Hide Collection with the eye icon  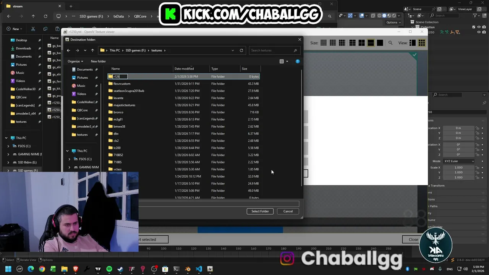(479, 27)
